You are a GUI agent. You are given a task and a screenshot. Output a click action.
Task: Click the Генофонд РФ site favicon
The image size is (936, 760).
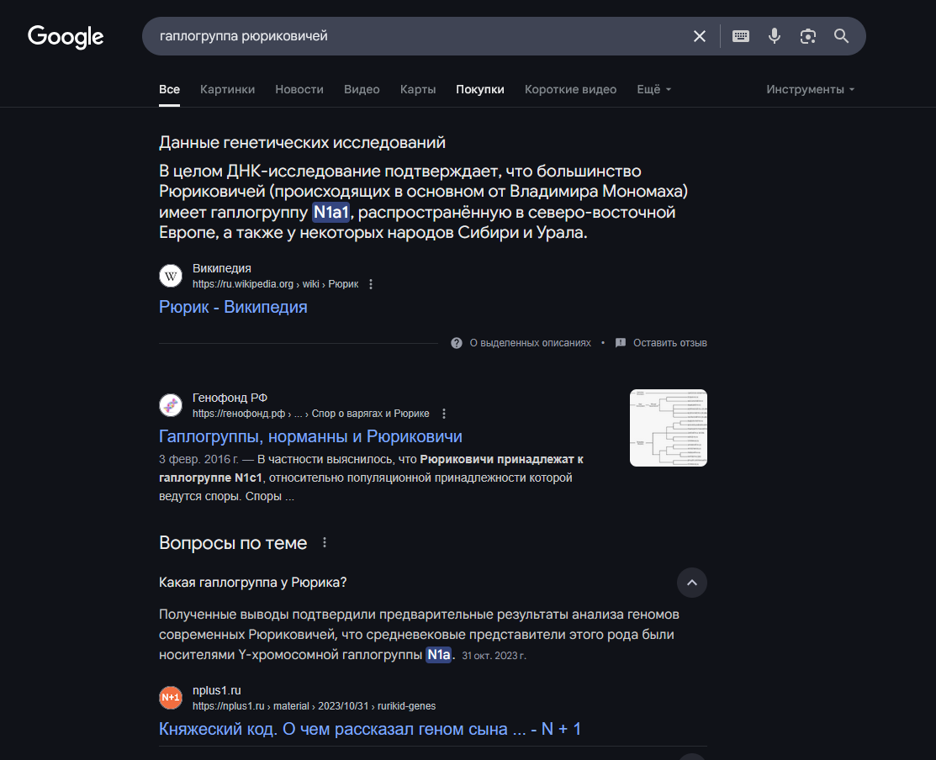point(171,406)
